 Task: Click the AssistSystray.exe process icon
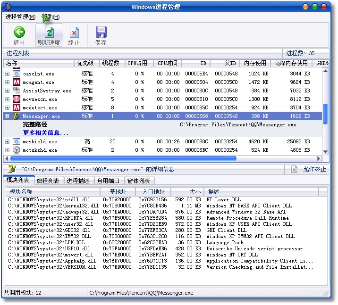17,91
